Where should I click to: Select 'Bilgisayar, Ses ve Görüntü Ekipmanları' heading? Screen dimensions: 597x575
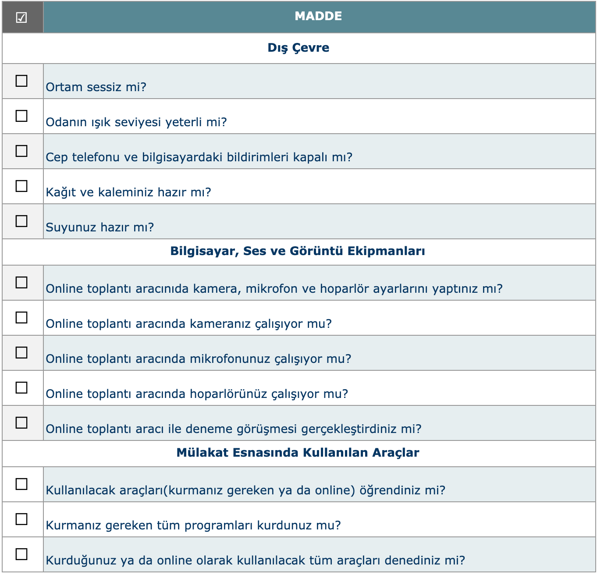pos(298,252)
